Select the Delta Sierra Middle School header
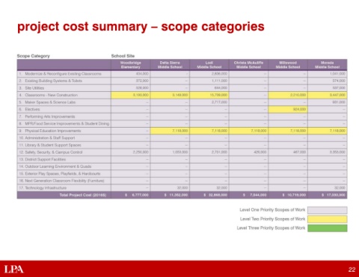Image resolution: width=359 pixels, height=277 pixels. click(170, 65)
